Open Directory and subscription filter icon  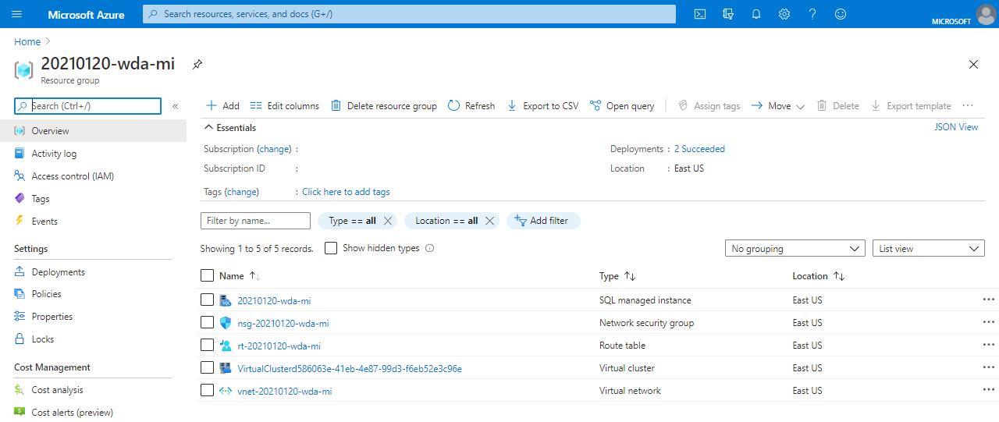[x=729, y=14]
